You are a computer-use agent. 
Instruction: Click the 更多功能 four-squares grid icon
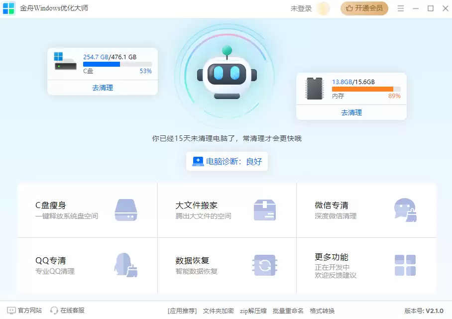pos(405,265)
